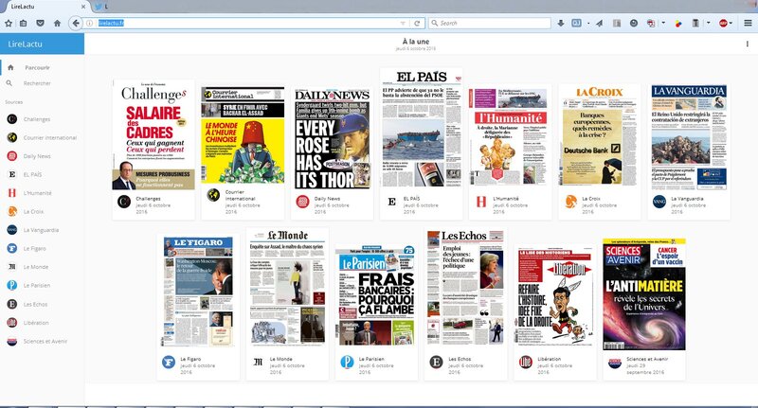
Task: Expand the dropdown beside the Adblock Plus icon
Action: [731, 23]
